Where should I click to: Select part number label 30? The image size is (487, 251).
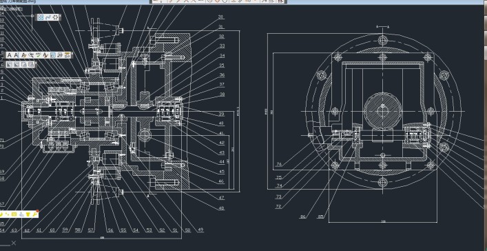click(221, 17)
